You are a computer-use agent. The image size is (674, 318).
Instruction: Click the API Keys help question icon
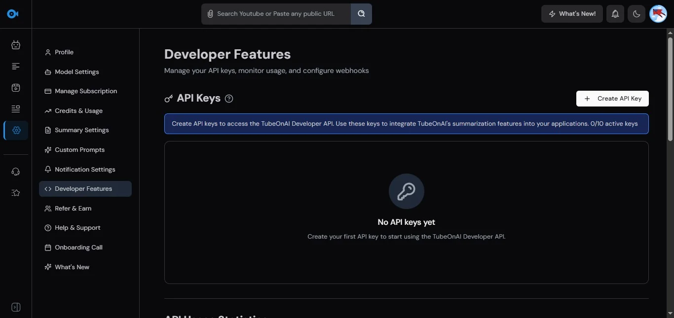(229, 99)
